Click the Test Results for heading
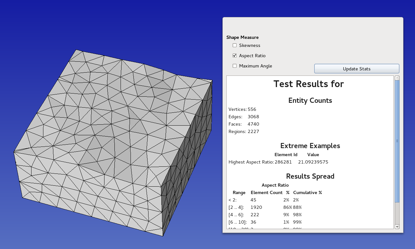The width and height of the screenshot is (415, 249). click(x=309, y=84)
